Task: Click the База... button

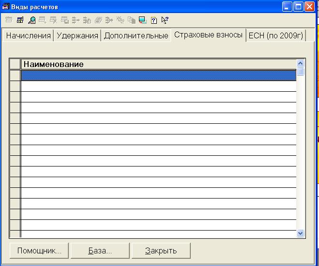Action: 100,251
